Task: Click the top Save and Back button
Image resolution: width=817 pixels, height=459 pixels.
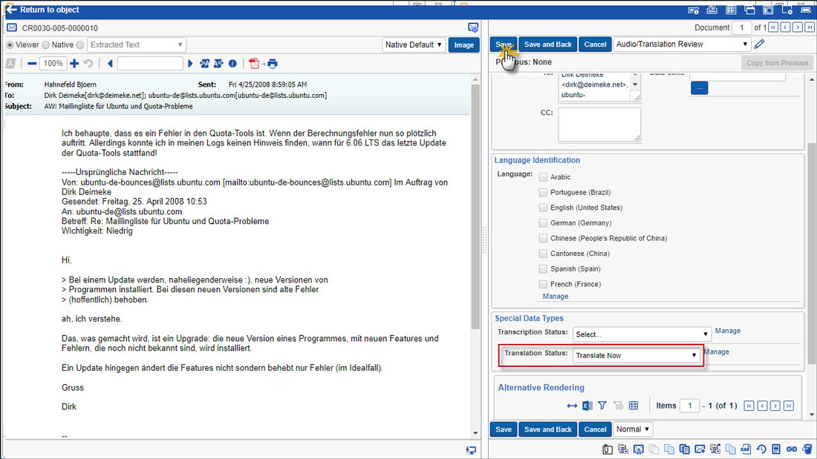Action: tap(547, 44)
